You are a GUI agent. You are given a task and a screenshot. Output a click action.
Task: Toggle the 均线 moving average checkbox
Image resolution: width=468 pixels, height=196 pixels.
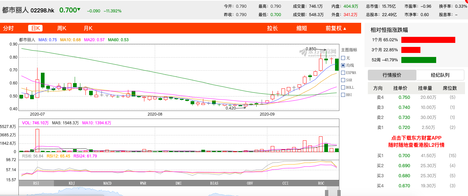(343, 65)
